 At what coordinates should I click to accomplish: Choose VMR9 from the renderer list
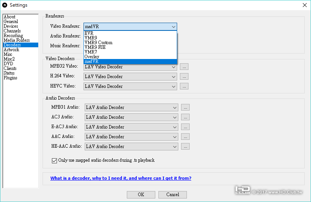pyautogui.click(x=130, y=38)
